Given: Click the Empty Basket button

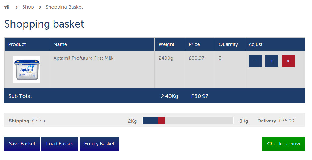Looking at the screenshot, I should [x=99, y=144].
